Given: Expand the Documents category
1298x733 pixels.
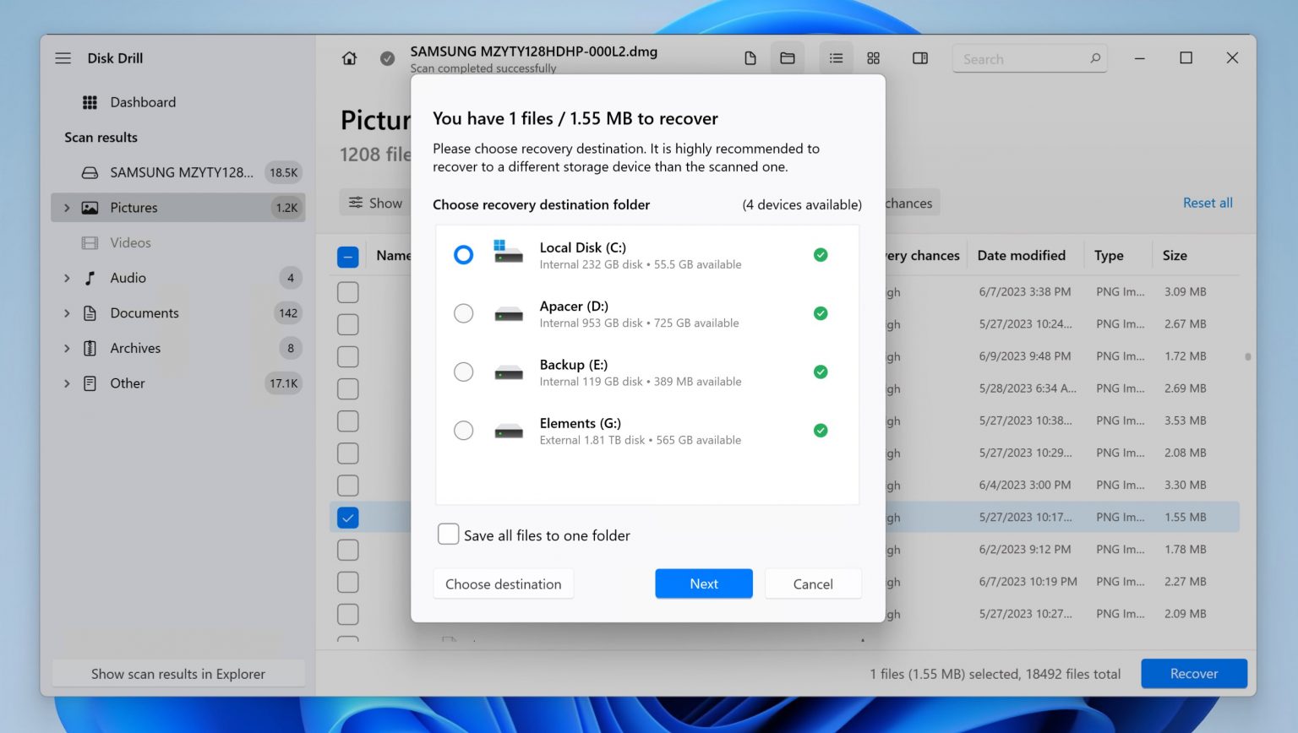Looking at the screenshot, I should click(x=67, y=312).
